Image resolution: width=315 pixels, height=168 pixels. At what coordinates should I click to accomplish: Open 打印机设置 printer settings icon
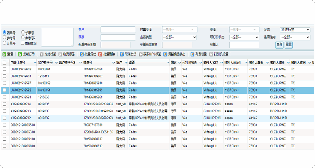click(211, 54)
